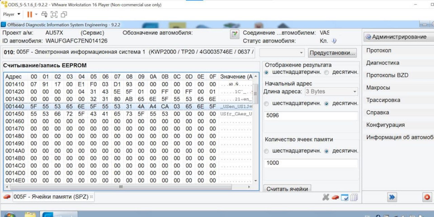Viewport: 434px width, 217px height.
Task: Select decimal result display radio
Action: (326, 72)
